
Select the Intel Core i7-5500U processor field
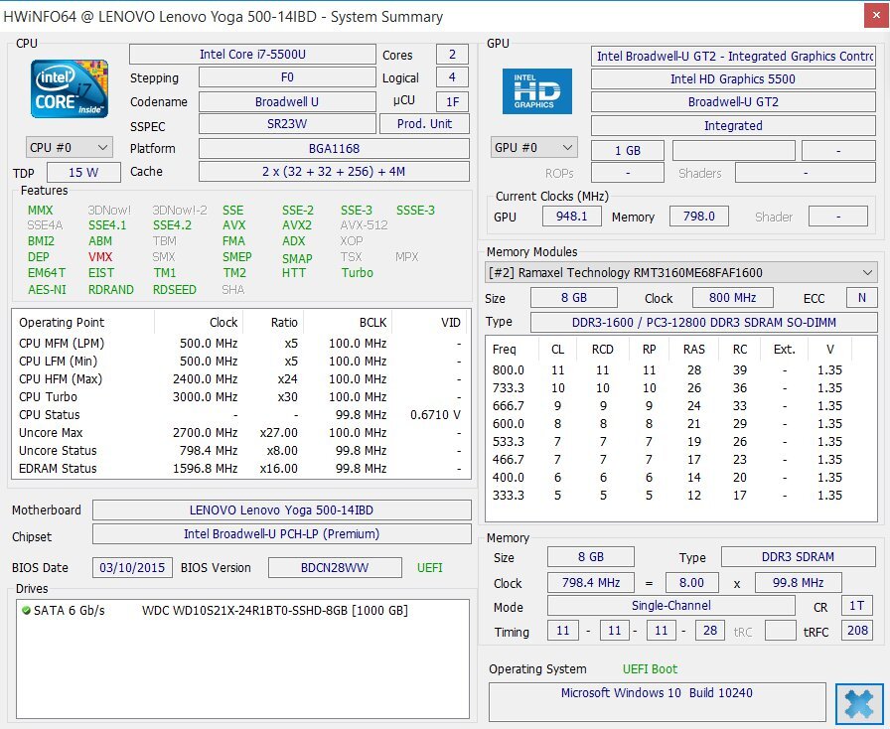tap(252, 54)
